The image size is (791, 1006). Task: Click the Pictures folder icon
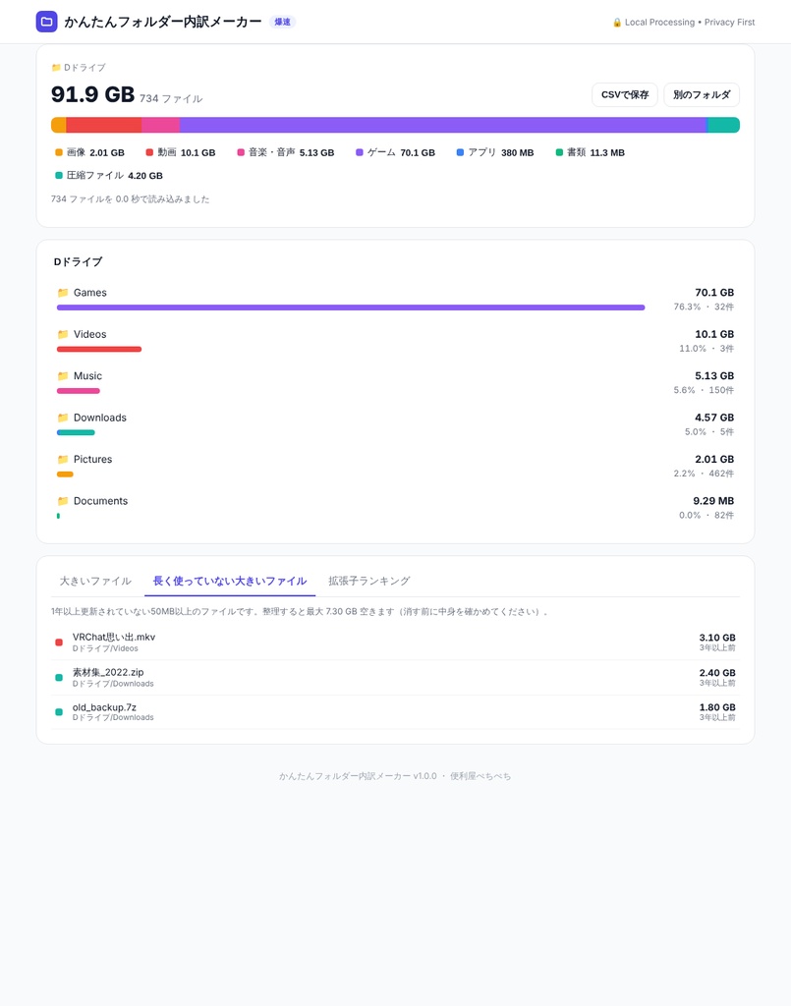[63, 460]
